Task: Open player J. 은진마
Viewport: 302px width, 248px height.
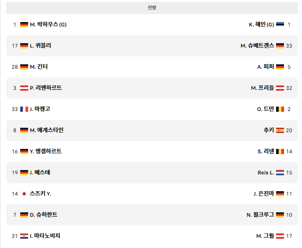Action: 264,193
